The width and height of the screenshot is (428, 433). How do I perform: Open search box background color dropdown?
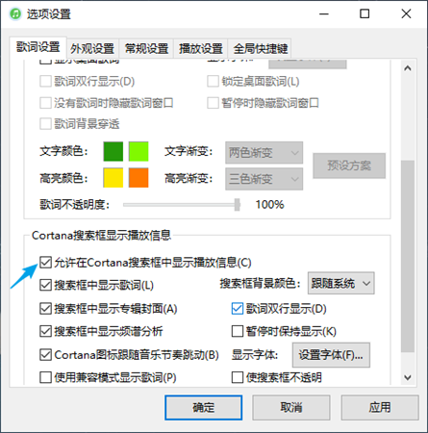coord(340,283)
